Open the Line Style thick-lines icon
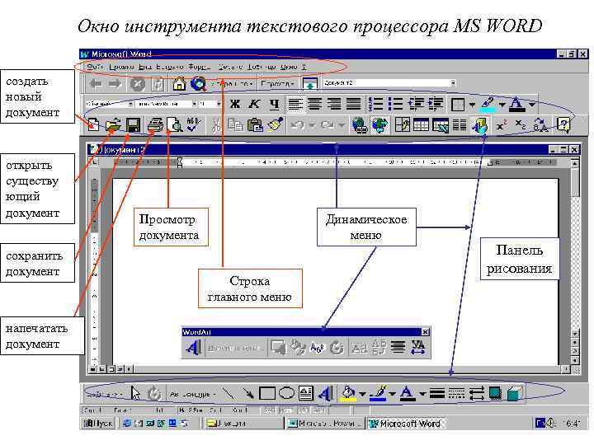594x445 pixels. tap(436, 394)
